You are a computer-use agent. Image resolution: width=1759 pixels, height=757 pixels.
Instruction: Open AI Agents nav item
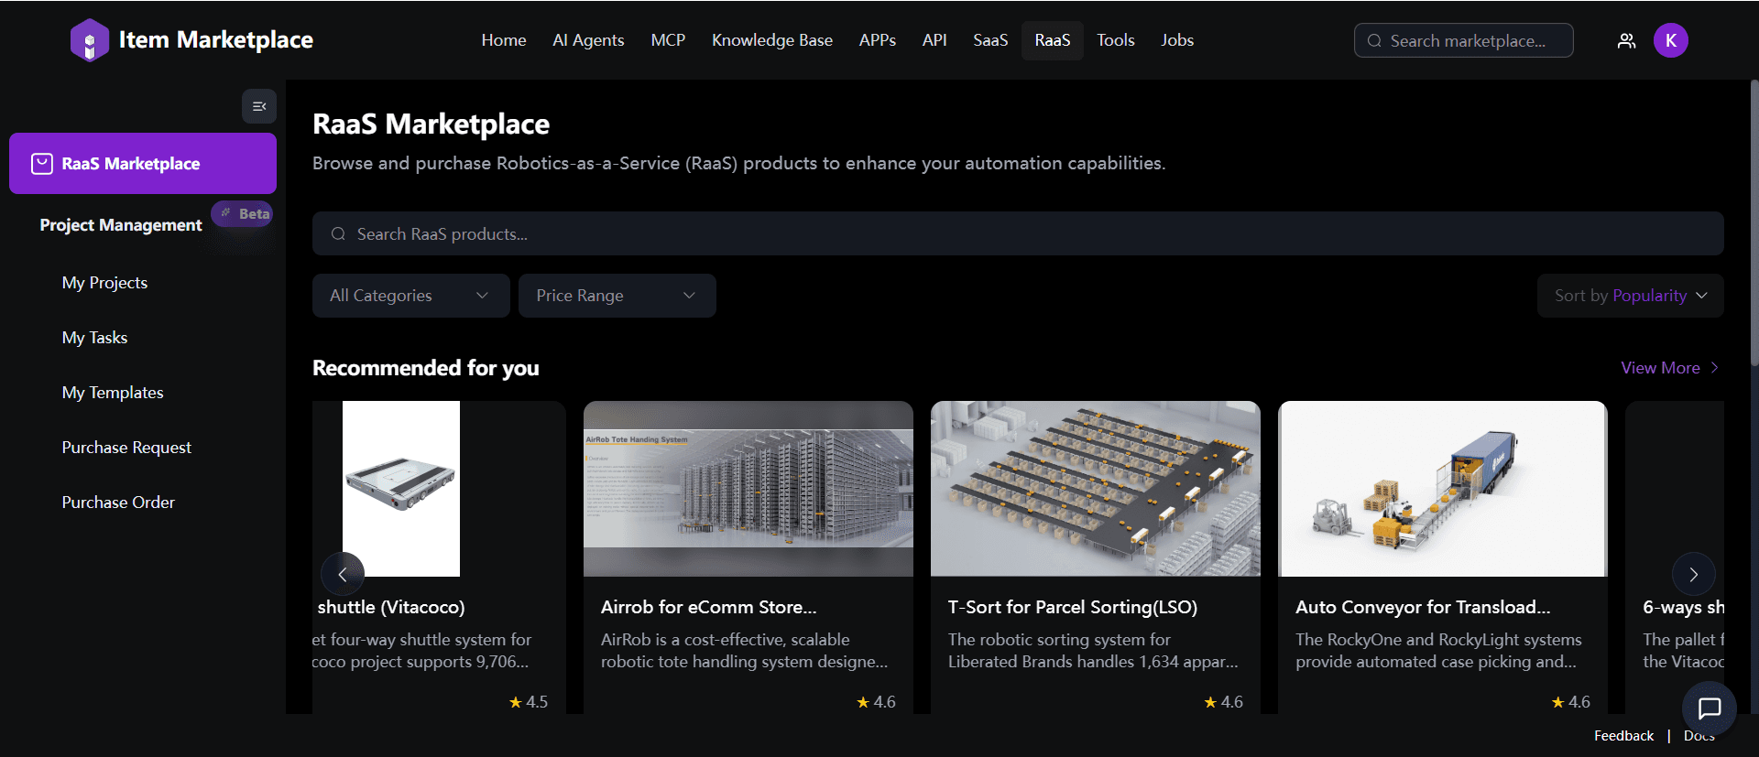point(588,40)
